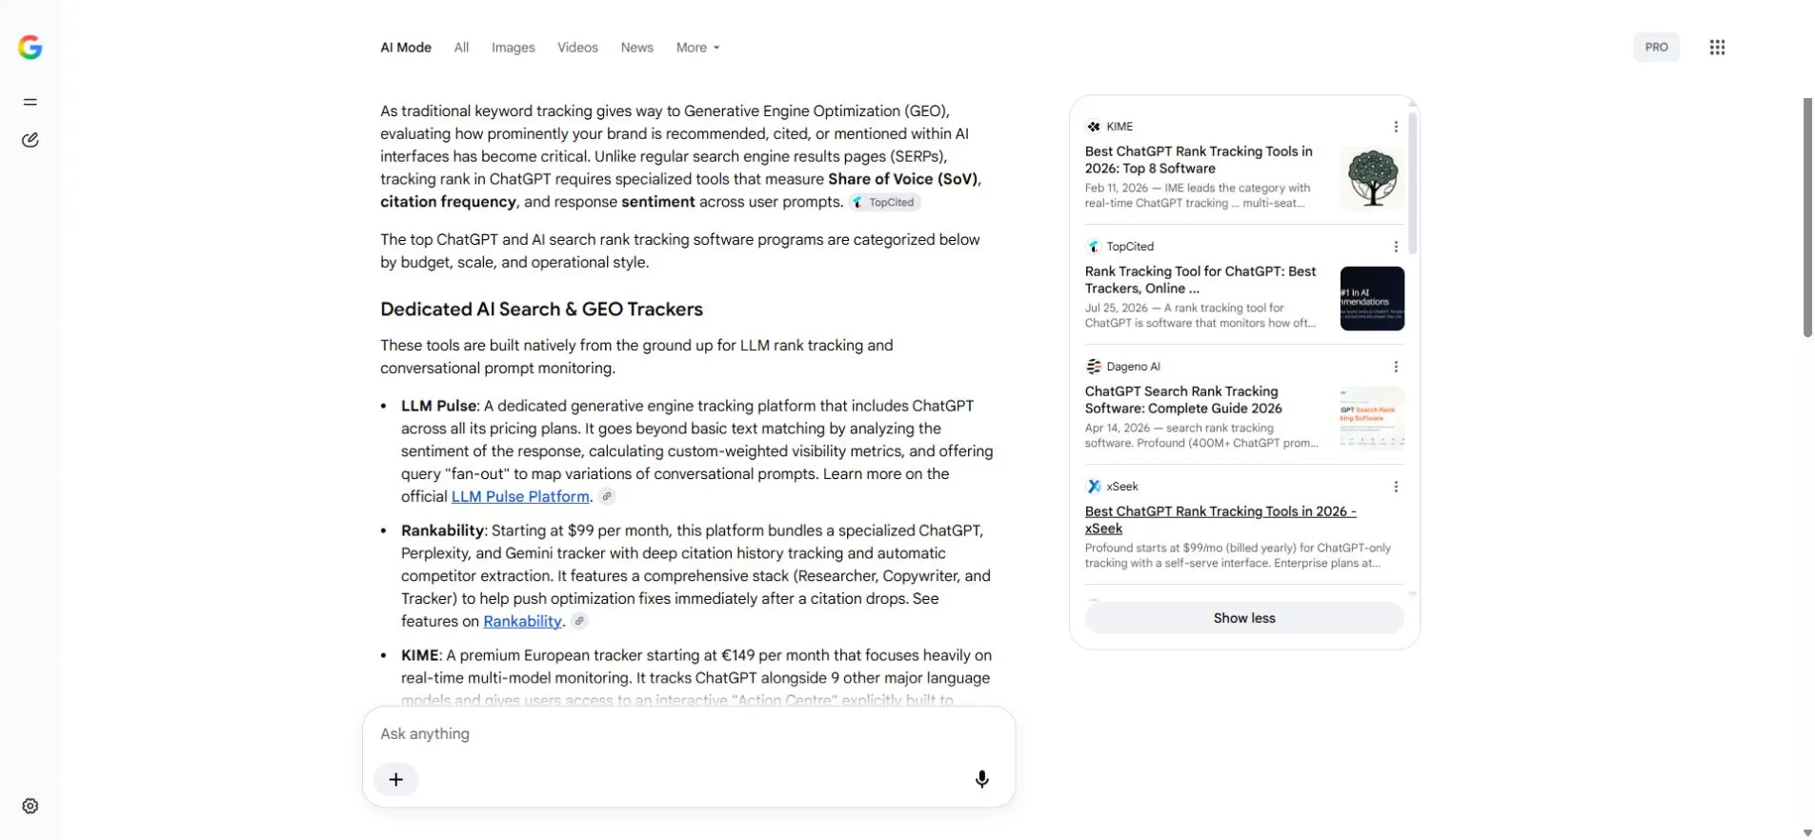
Task: Switch to the News tab
Action: pos(637,48)
